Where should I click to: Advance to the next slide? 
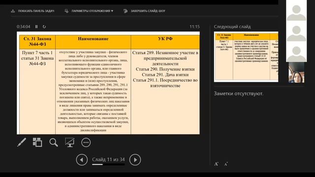135,160
